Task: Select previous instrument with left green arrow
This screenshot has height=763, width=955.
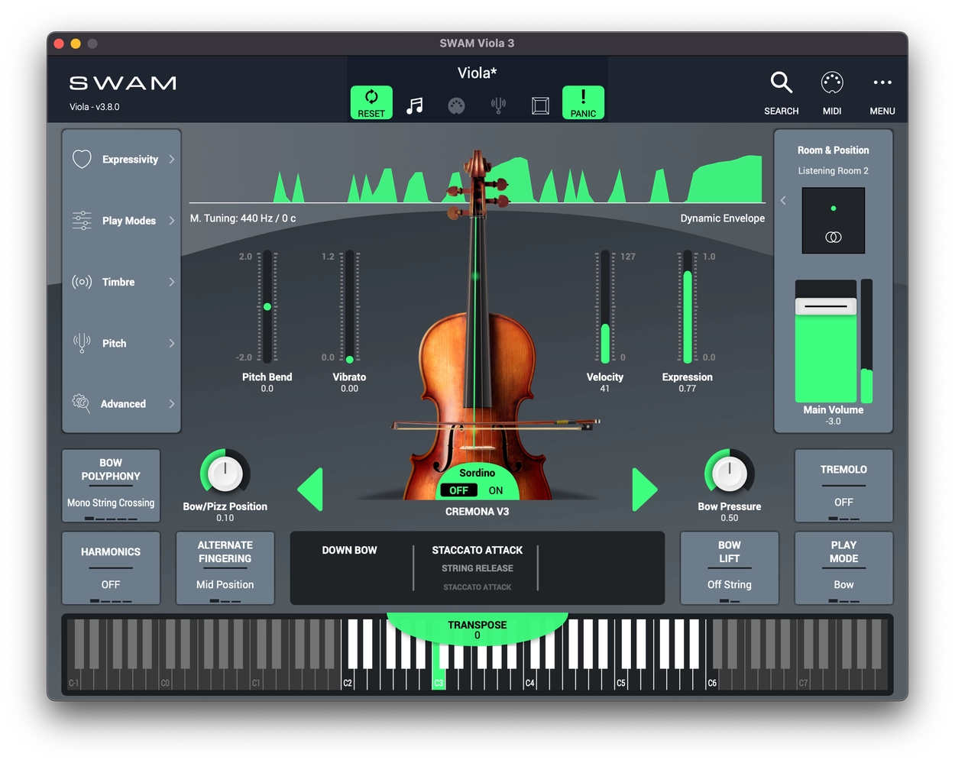Action: coord(310,489)
